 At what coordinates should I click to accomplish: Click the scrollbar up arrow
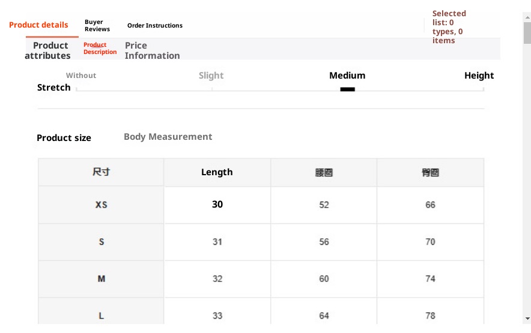click(527, 17)
